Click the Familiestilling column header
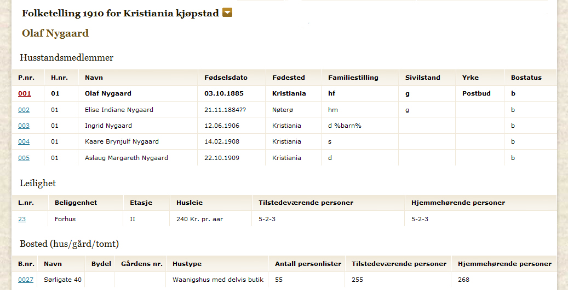The width and height of the screenshot is (568, 290). coord(353,78)
